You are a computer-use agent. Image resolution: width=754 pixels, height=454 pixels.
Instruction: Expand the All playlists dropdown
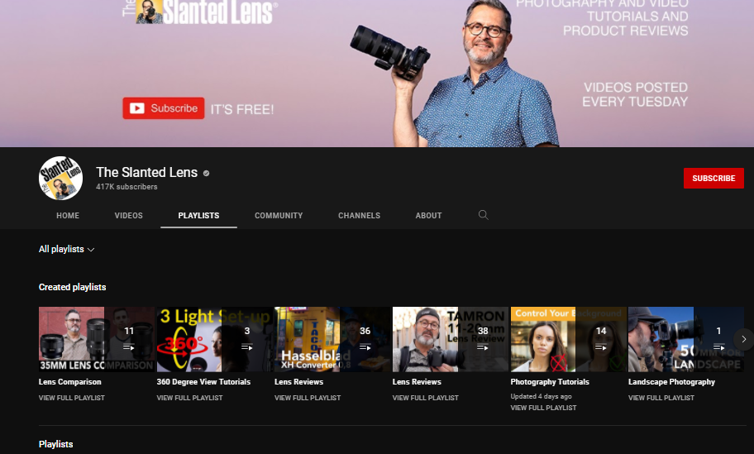click(66, 249)
